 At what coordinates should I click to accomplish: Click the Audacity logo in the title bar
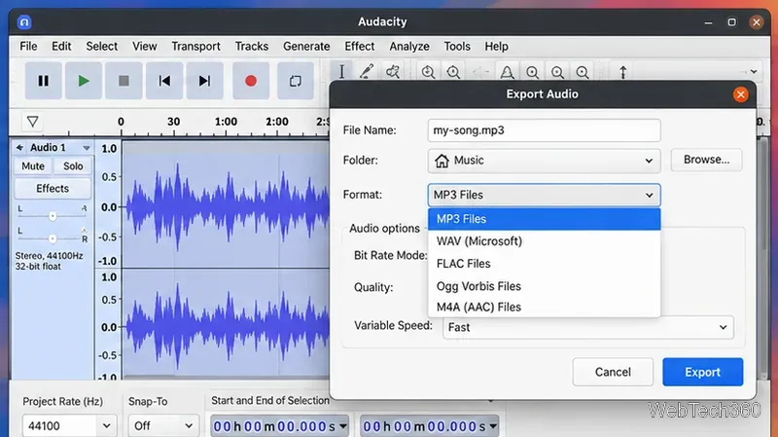24,21
